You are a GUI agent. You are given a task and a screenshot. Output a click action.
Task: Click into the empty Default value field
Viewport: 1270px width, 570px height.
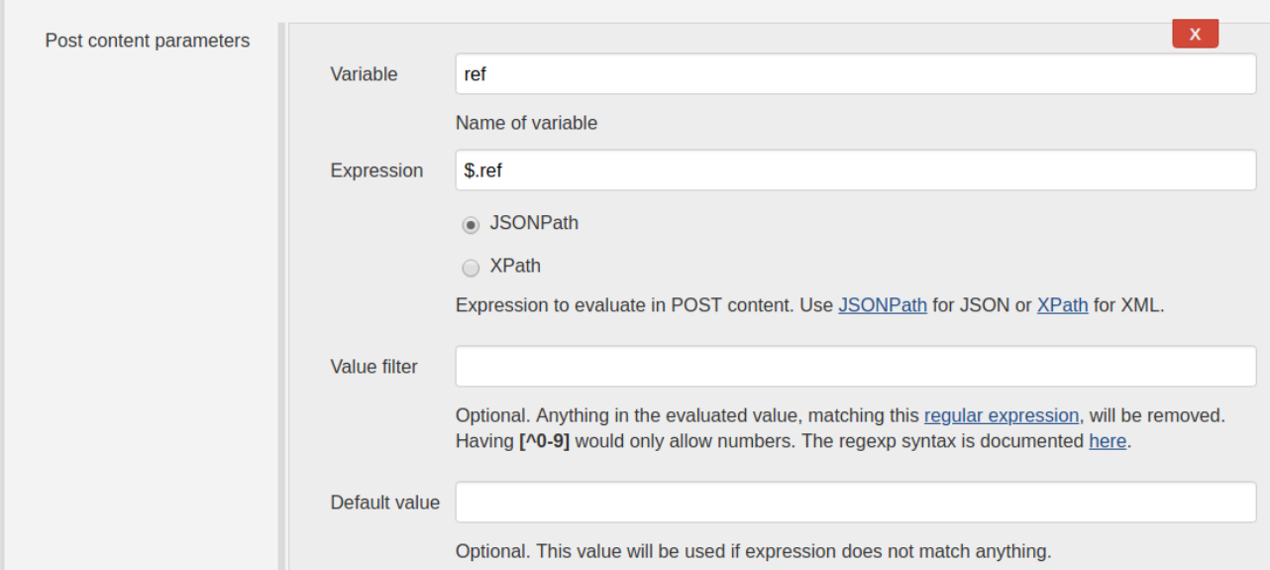pyautogui.click(x=856, y=503)
